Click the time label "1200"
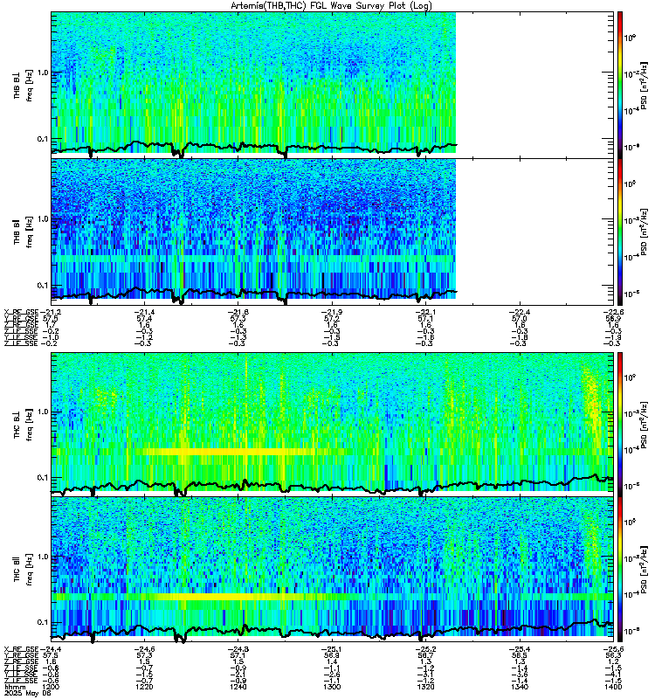Image resolution: width=655 pixels, height=699 pixels. tap(50, 687)
